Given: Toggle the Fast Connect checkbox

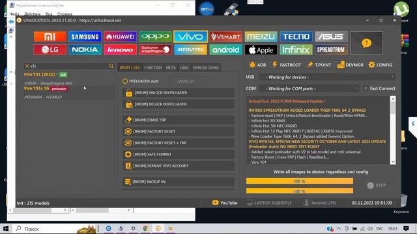Looking at the screenshot, I should coord(366,88).
